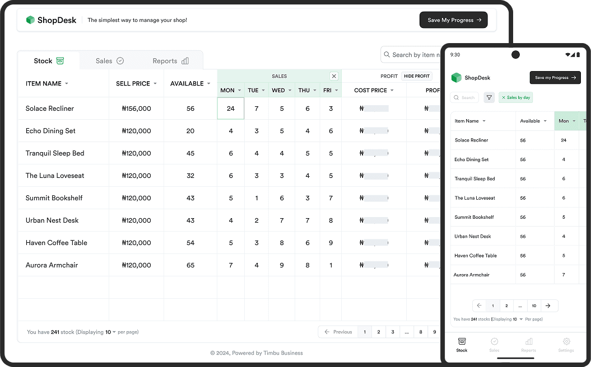Image resolution: width=591 pixels, height=367 pixels.
Task: Go to previous page arrow on mobile pagination
Action: coord(479,305)
